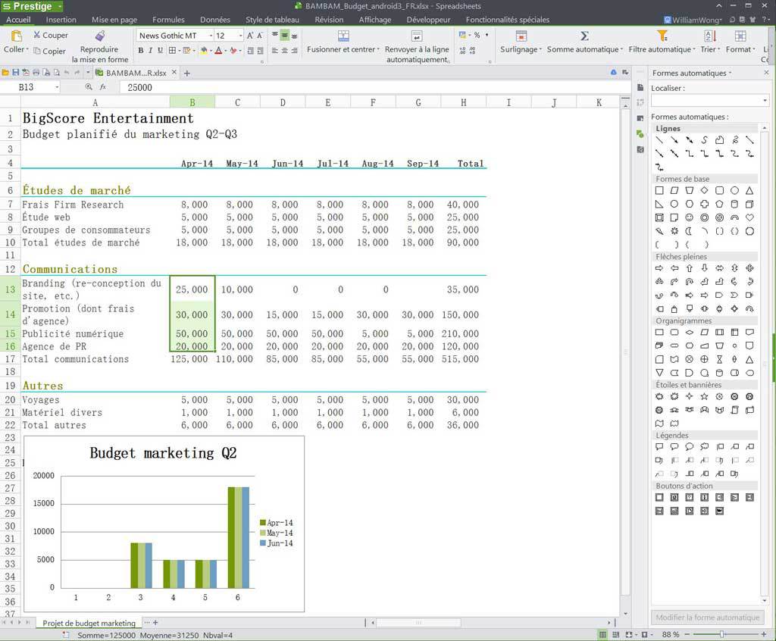Click the Format cells icon

(740, 36)
